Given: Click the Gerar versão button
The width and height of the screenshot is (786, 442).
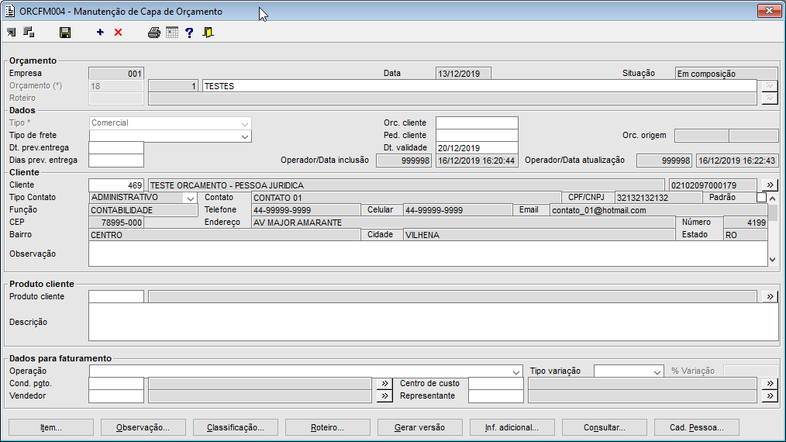Looking at the screenshot, I should coord(420,427).
